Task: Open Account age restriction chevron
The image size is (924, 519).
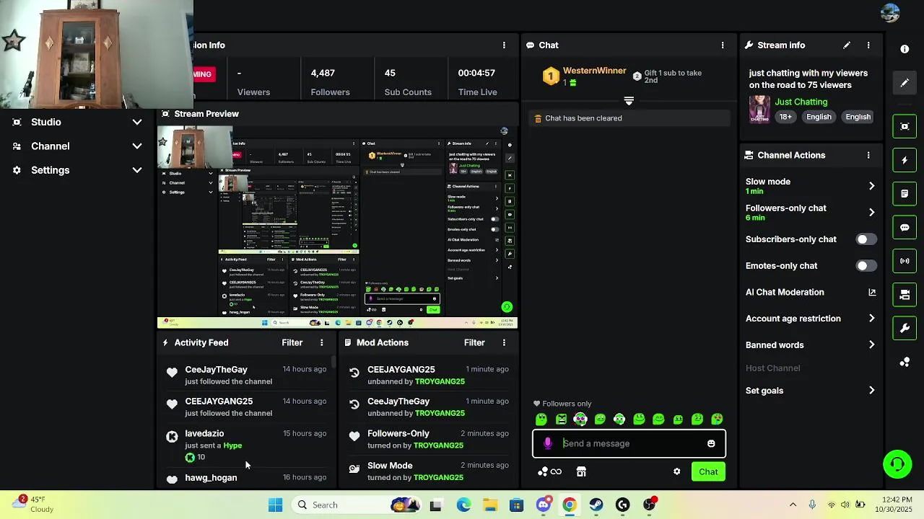Action: pyautogui.click(x=871, y=319)
